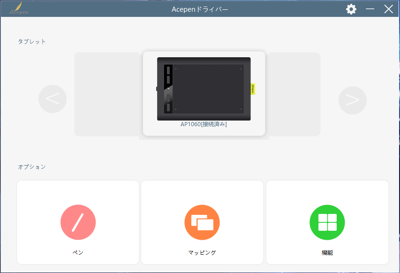Click the Acepenドライバー window title
Screen dimensions: 400x273
[200, 9]
